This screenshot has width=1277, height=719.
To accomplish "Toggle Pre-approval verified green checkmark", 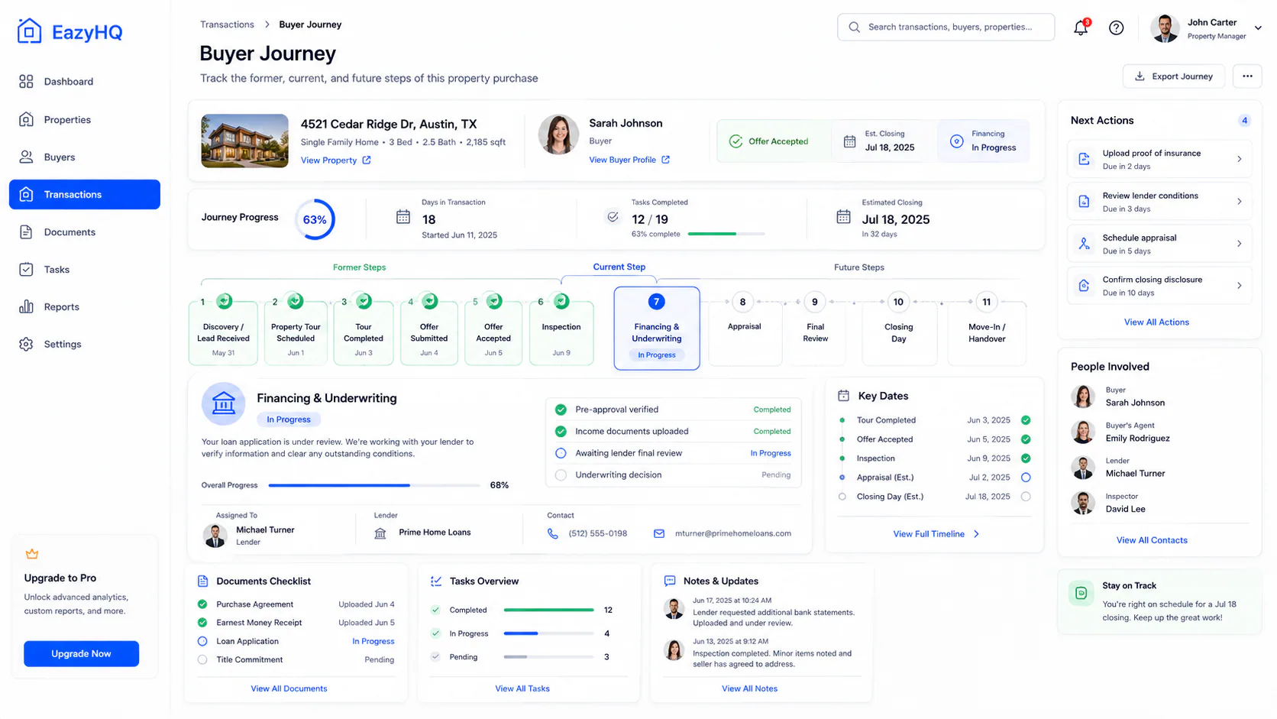I will pyautogui.click(x=561, y=410).
